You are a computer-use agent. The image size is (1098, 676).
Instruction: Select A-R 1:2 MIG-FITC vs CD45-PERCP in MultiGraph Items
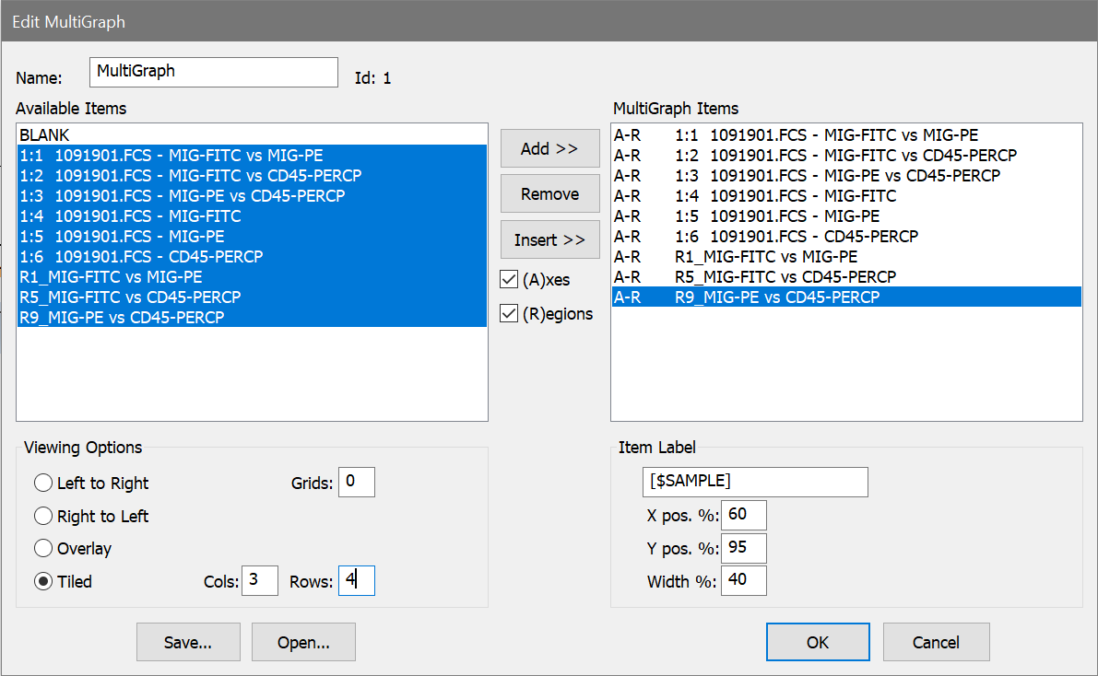846,156
